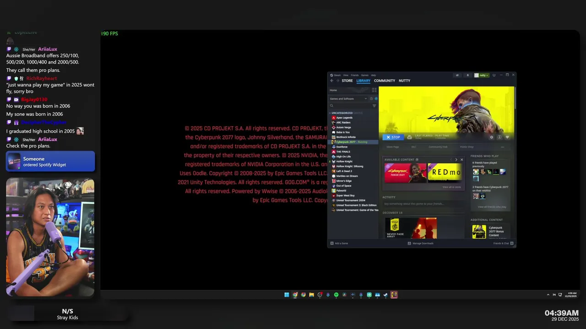Go to library Home
Viewport: 586px width, 329px height.
pyautogui.click(x=349, y=90)
